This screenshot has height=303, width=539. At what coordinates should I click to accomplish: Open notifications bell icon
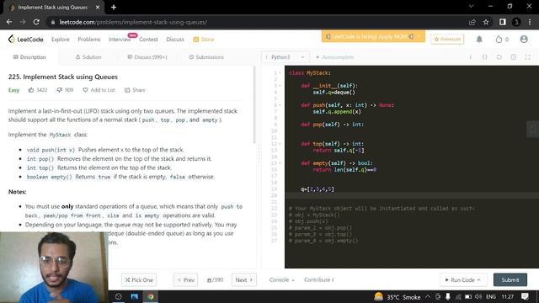(479, 40)
